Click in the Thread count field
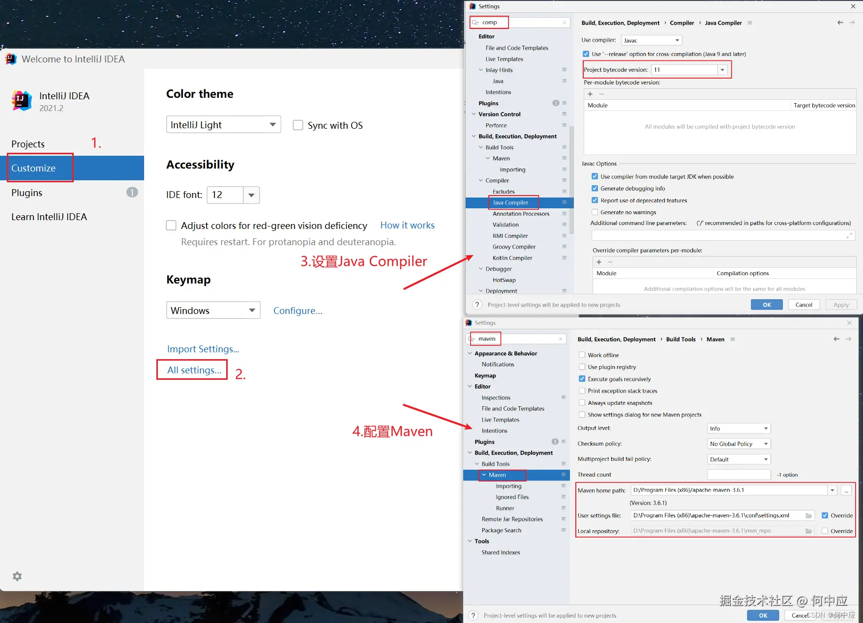This screenshot has width=863, height=623. [739, 475]
